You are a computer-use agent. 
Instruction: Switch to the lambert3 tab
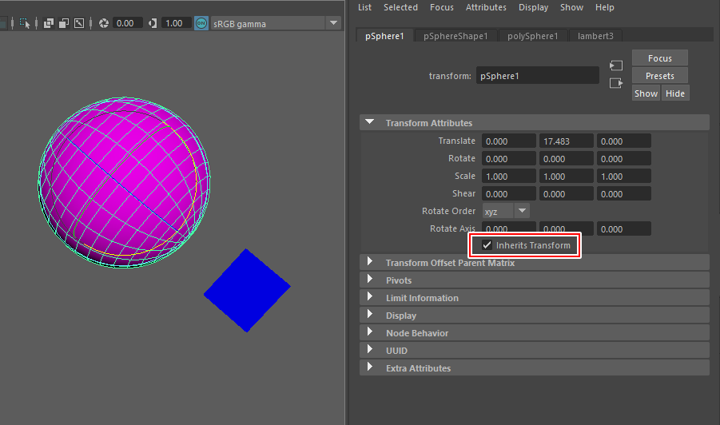(595, 36)
